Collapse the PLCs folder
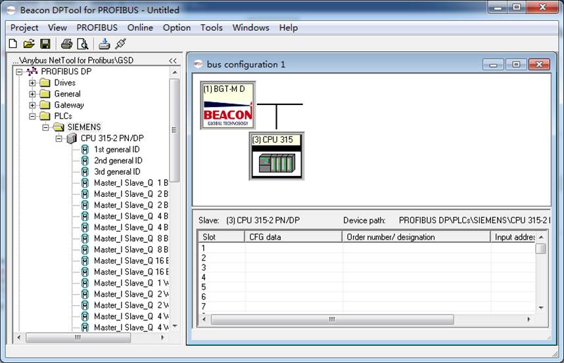This screenshot has width=564, height=363. click(x=32, y=116)
